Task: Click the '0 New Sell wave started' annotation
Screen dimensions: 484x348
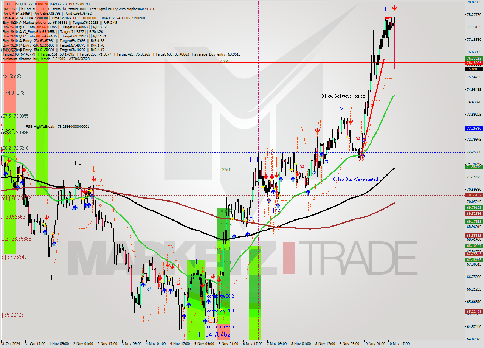Action: click(x=343, y=96)
